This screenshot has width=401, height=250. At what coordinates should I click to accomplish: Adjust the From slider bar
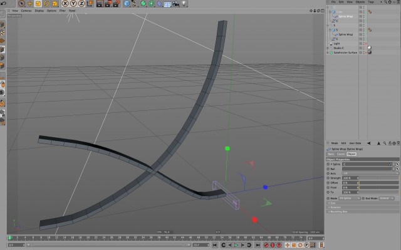pyautogui.click(x=378, y=187)
